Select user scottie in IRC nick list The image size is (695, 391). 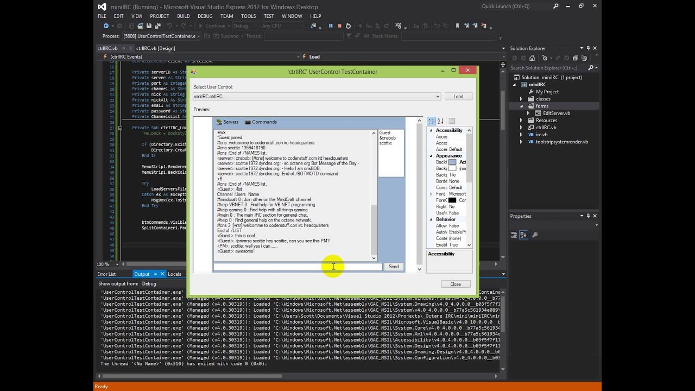[x=386, y=143]
